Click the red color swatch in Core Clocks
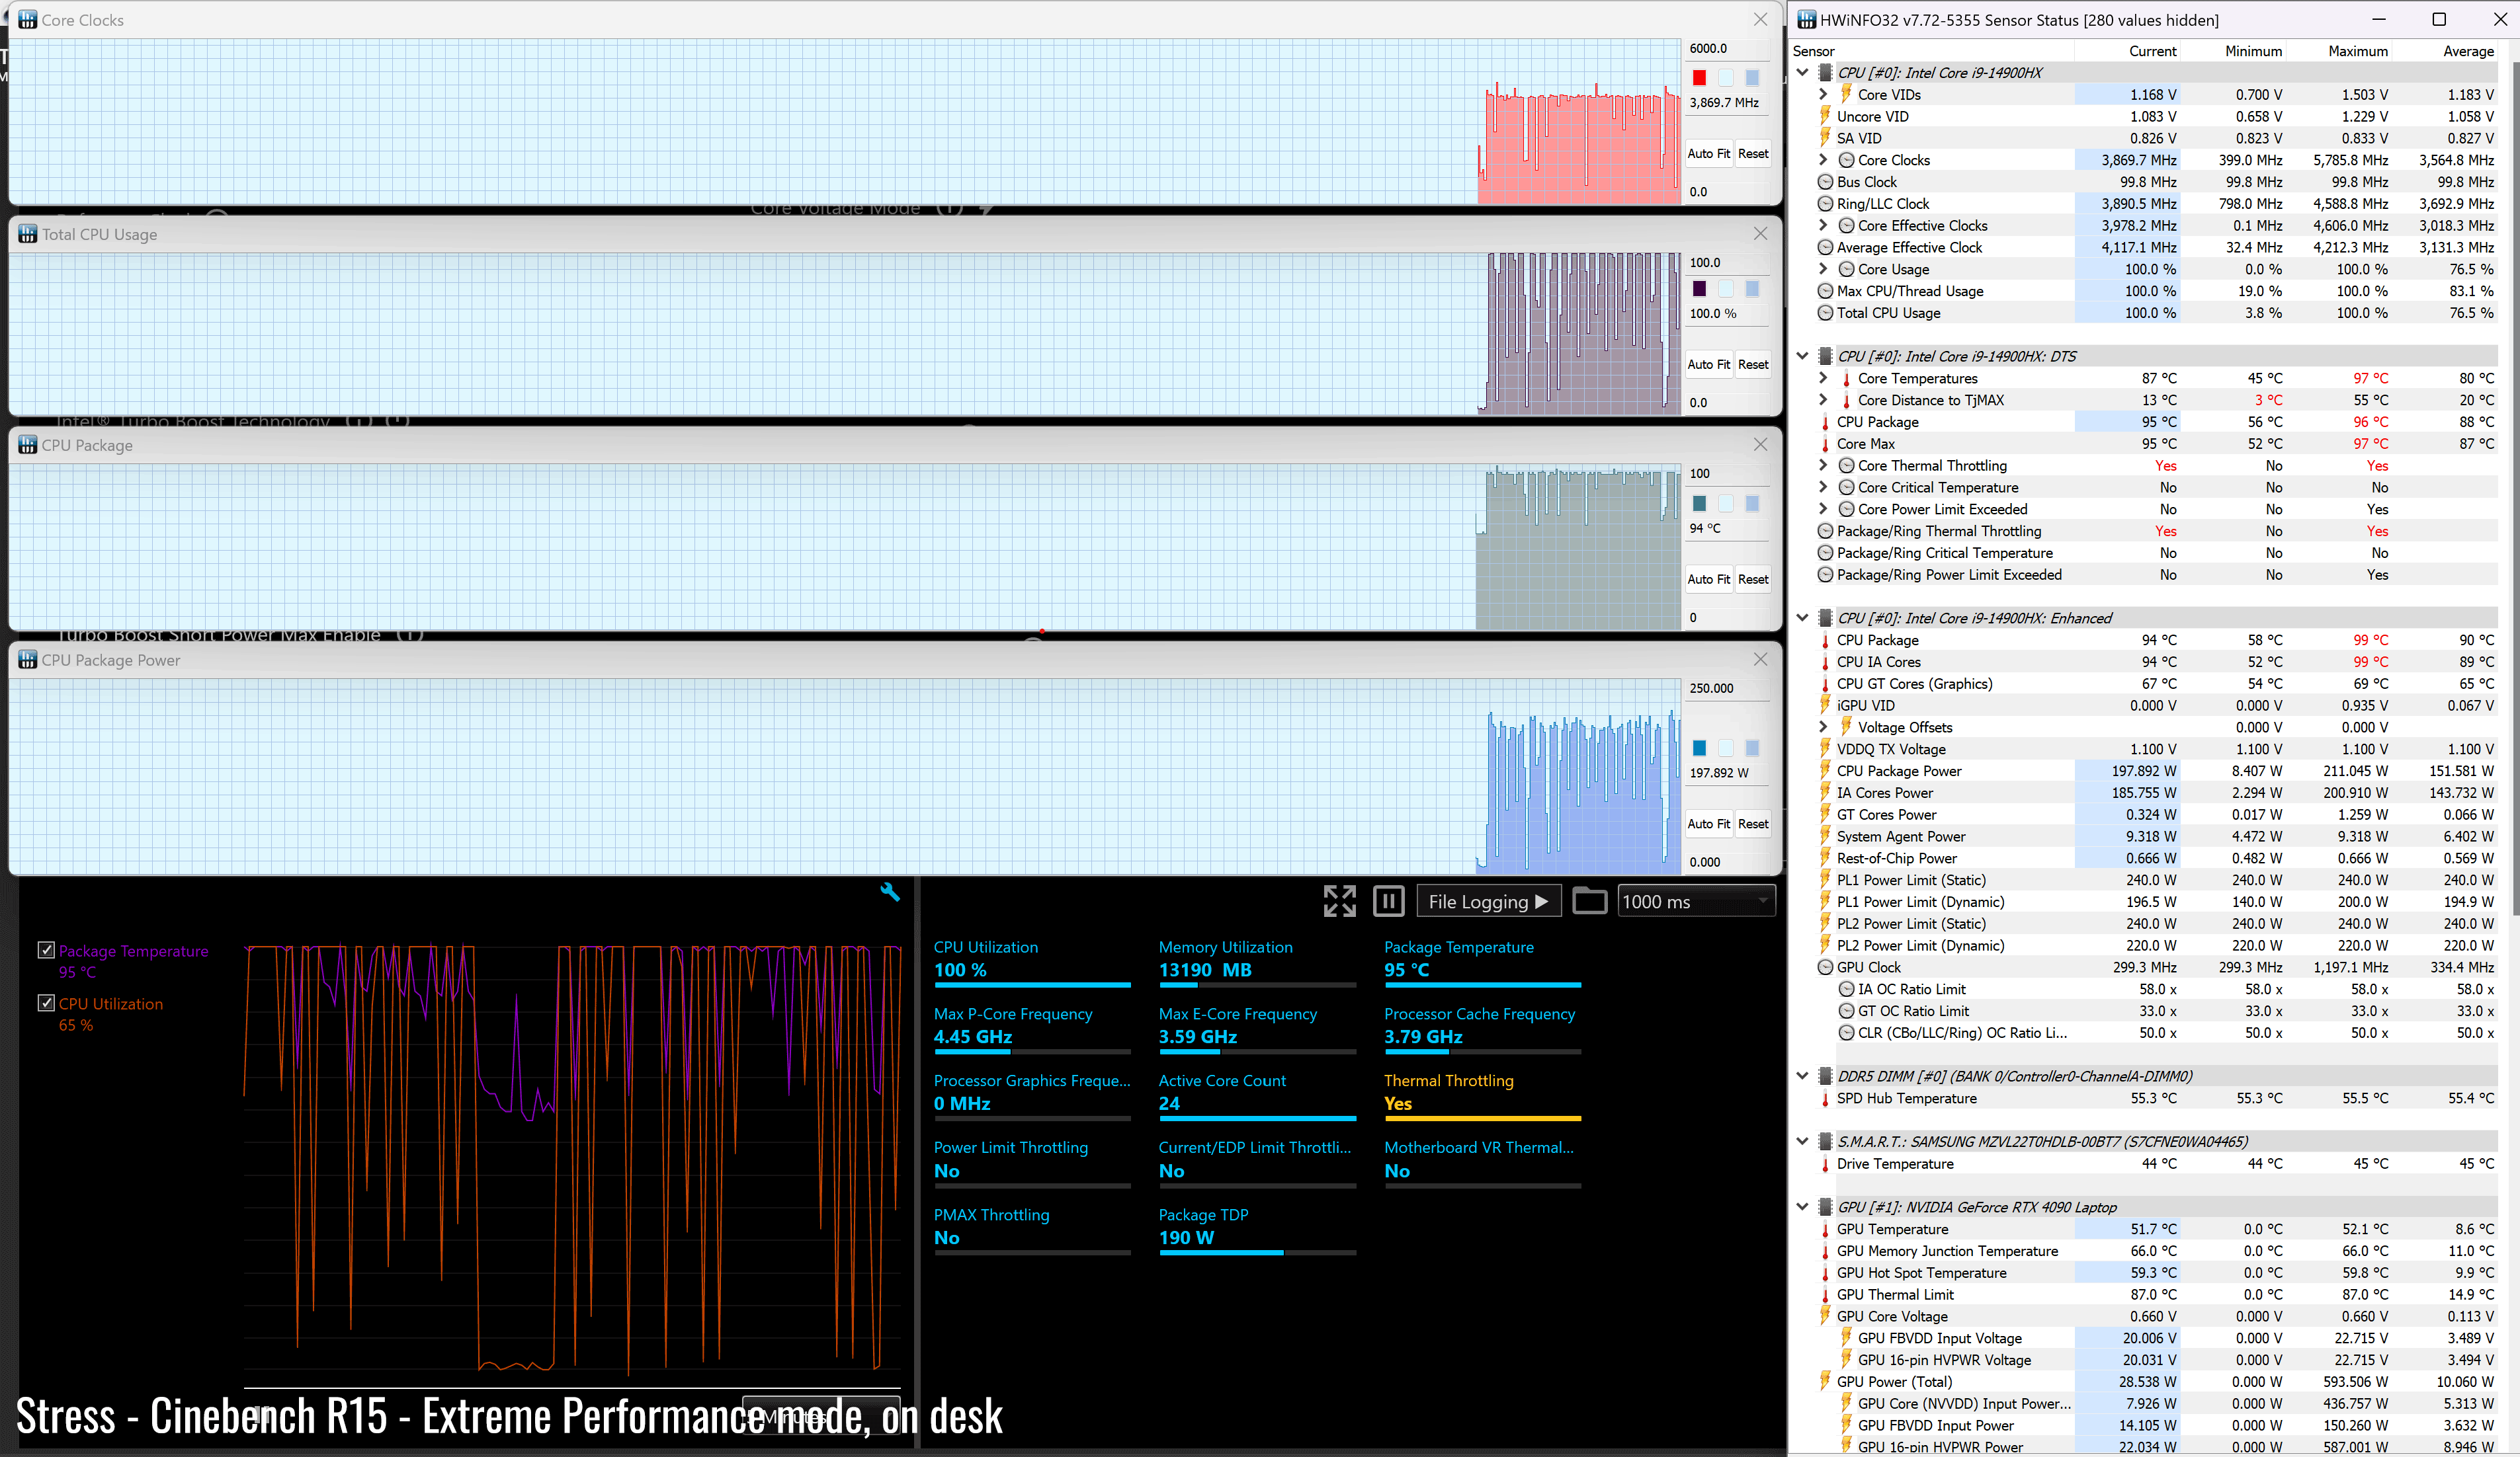The width and height of the screenshot is (2520, 1457). pos(1699,78)
